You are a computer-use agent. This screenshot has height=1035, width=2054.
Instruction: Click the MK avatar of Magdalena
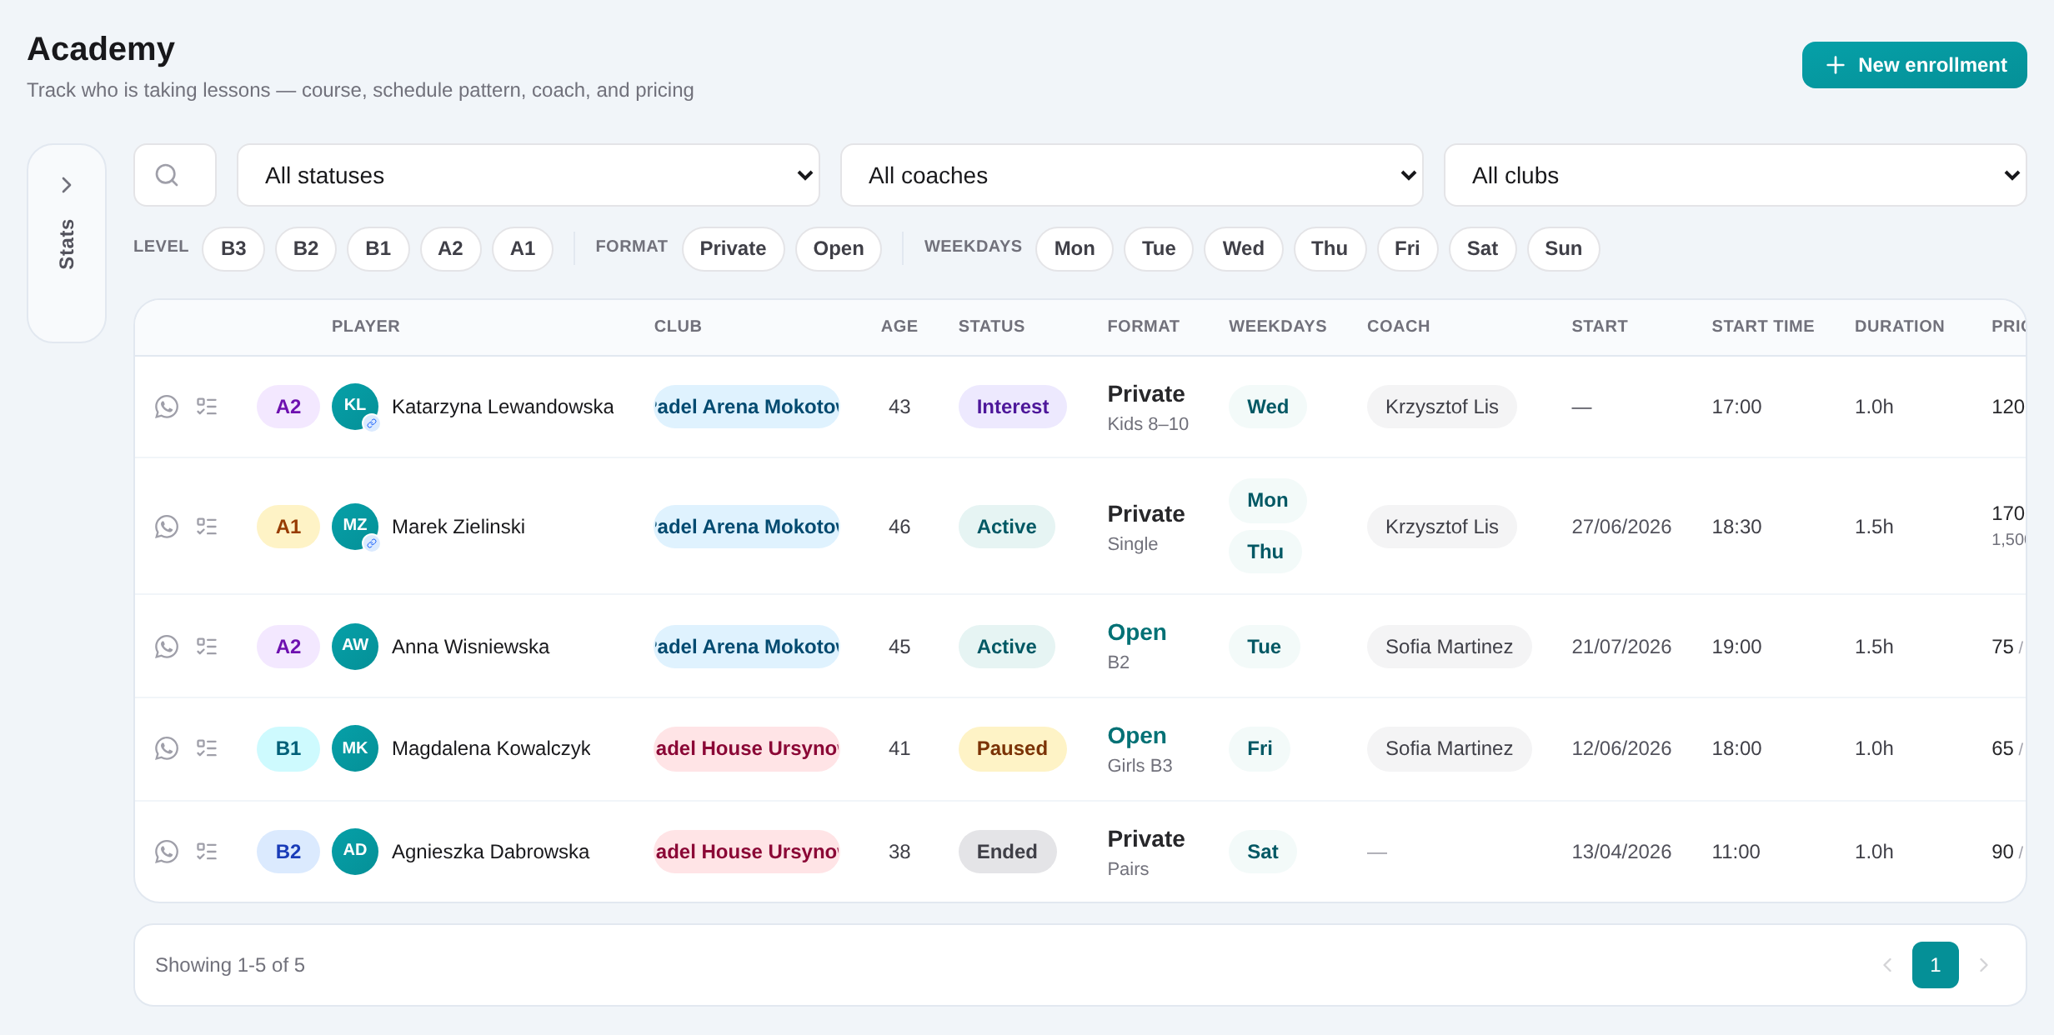(x=355, y=748)
